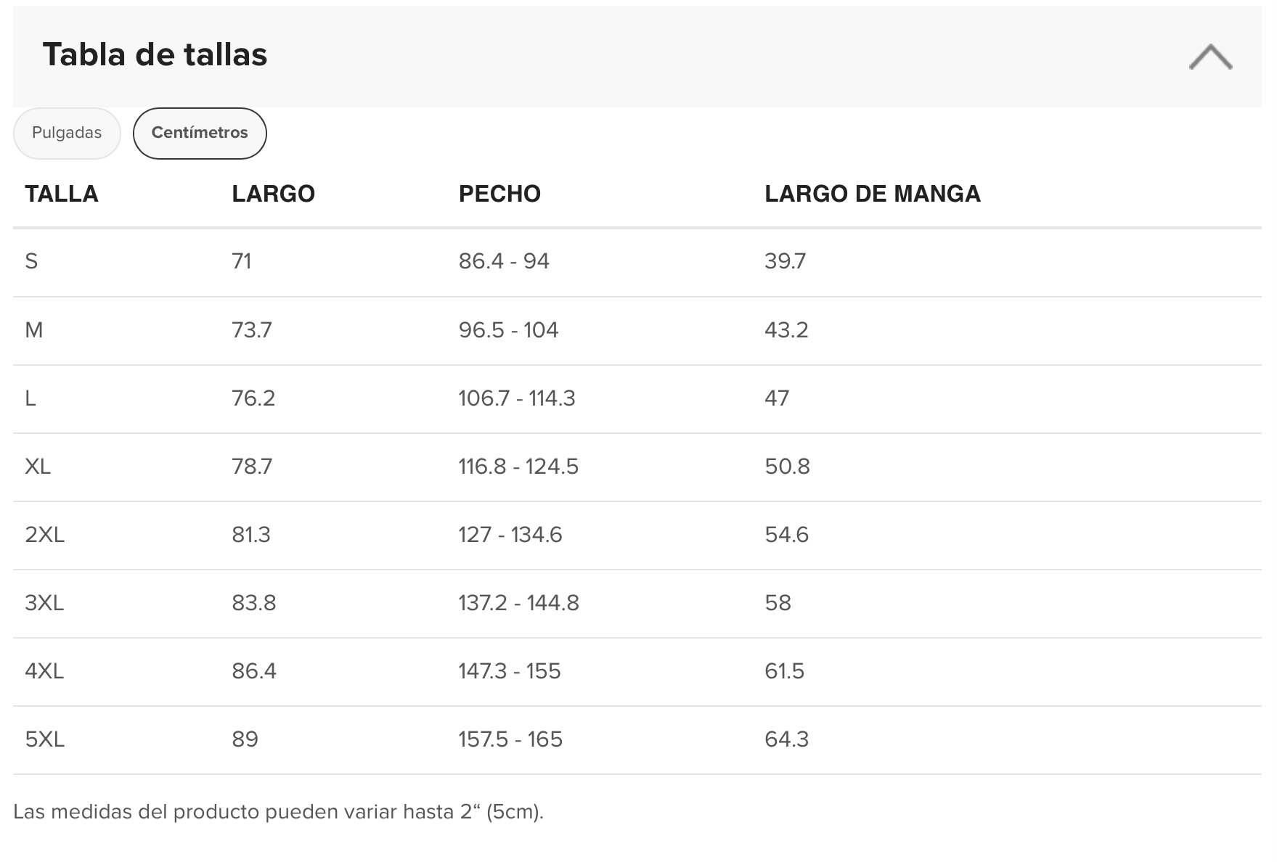Click the 64.3 sleeve length value
The image size is (1277, 862).
click(x=786, y=739)
